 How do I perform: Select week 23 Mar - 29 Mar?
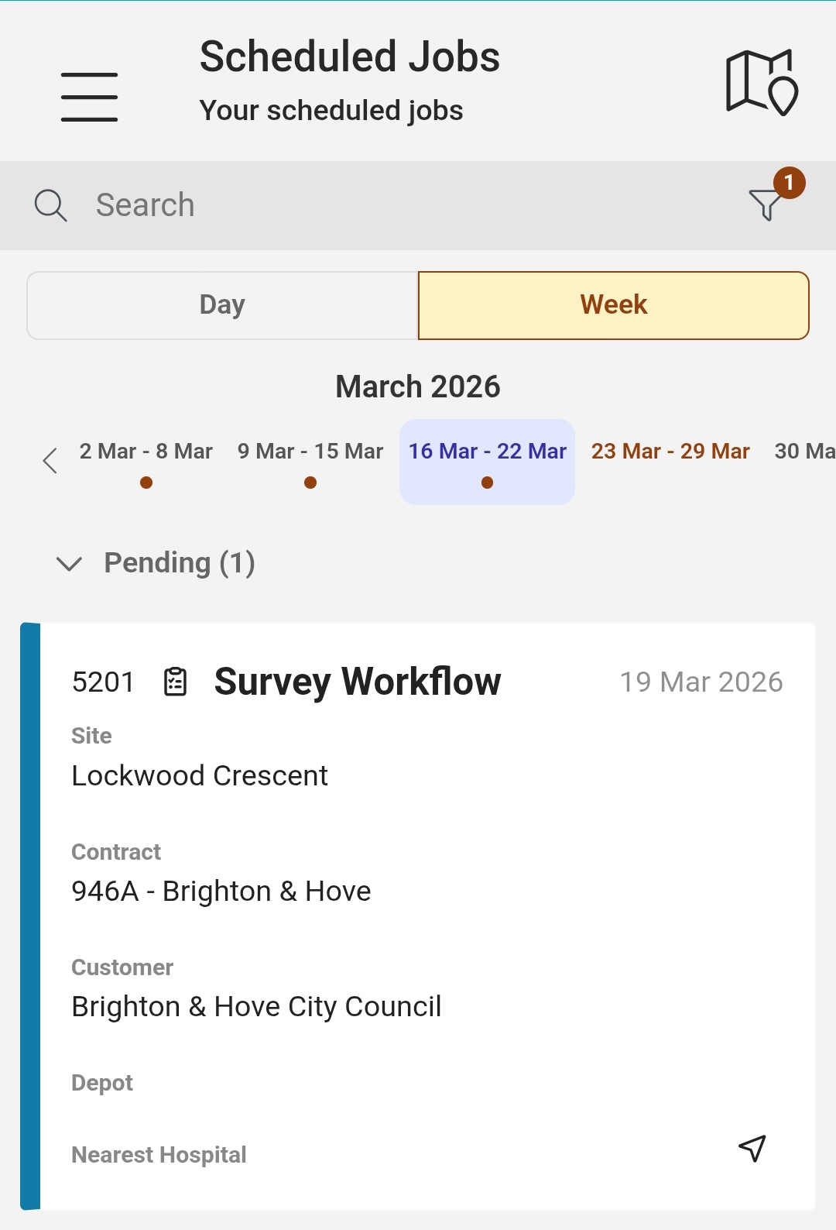click(x=670, y=452)
